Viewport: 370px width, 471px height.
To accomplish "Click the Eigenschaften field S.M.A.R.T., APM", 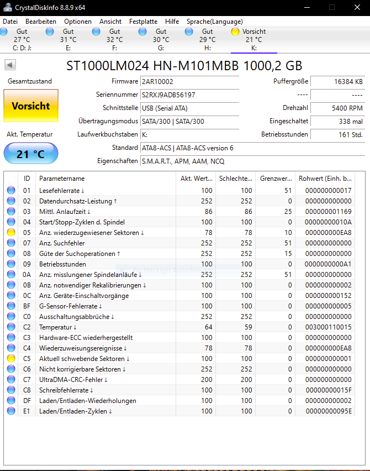I will point(253,161).
